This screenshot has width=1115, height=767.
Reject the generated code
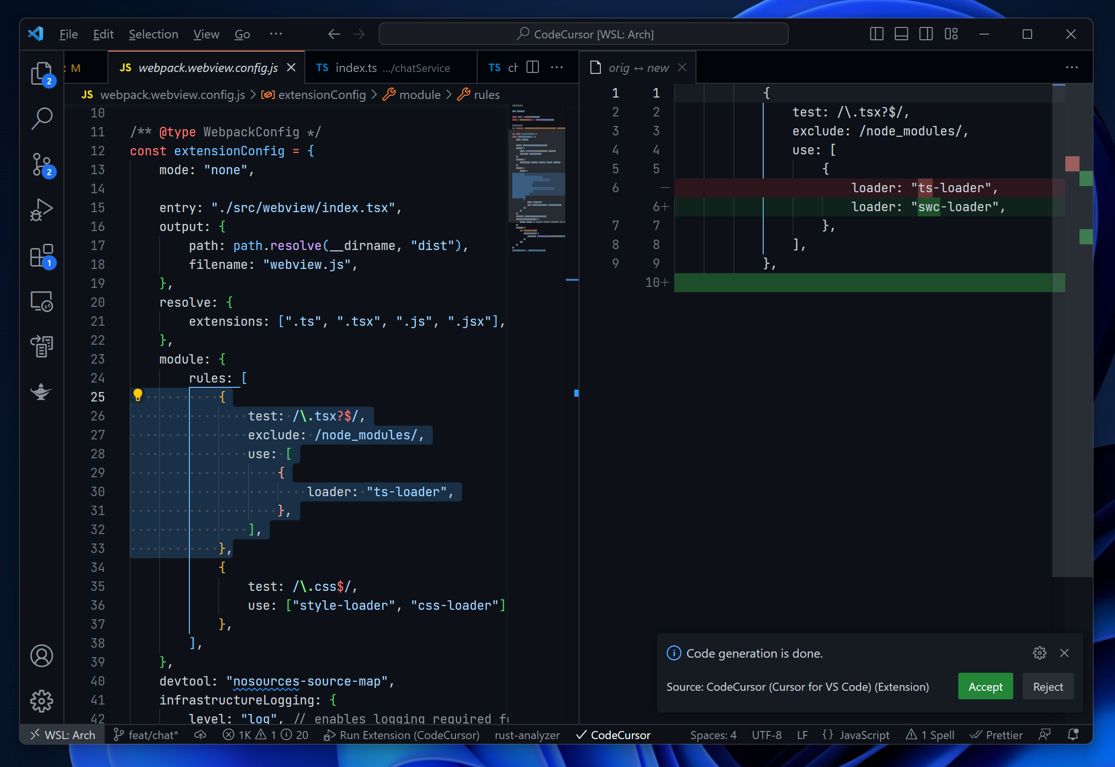[x=1047, y=687]
